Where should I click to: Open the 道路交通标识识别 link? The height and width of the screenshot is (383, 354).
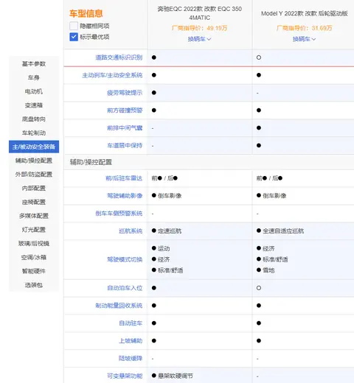(119, 57)
